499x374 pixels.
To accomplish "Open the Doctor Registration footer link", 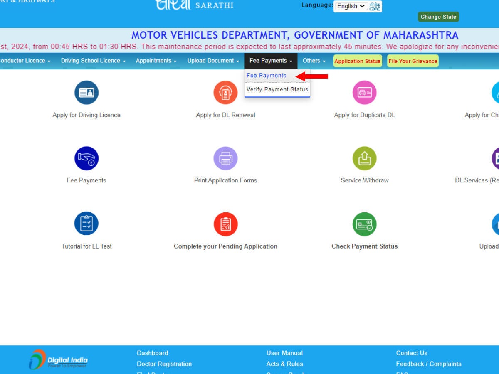I will click(164, 364).
